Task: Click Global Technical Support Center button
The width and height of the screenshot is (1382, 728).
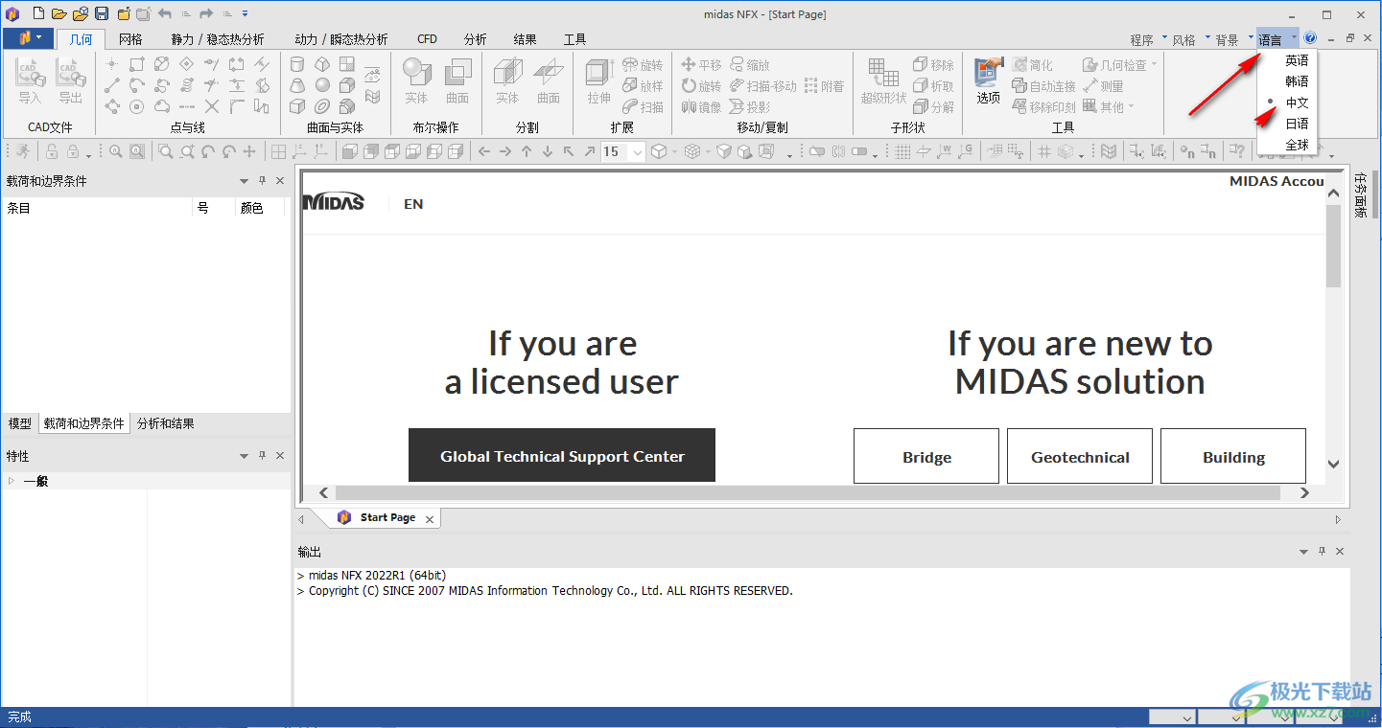Action: click(562, 455)
